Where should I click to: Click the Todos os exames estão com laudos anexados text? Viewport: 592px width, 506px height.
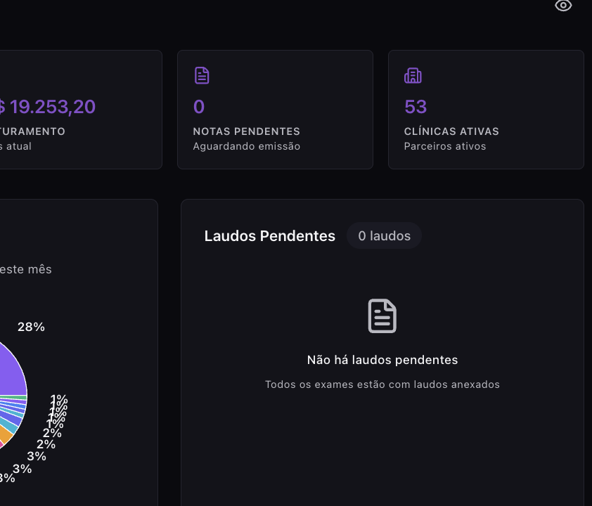(x=382, y=384)
